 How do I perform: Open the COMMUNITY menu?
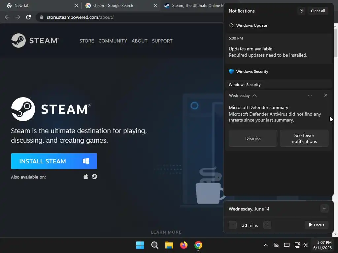113,41
